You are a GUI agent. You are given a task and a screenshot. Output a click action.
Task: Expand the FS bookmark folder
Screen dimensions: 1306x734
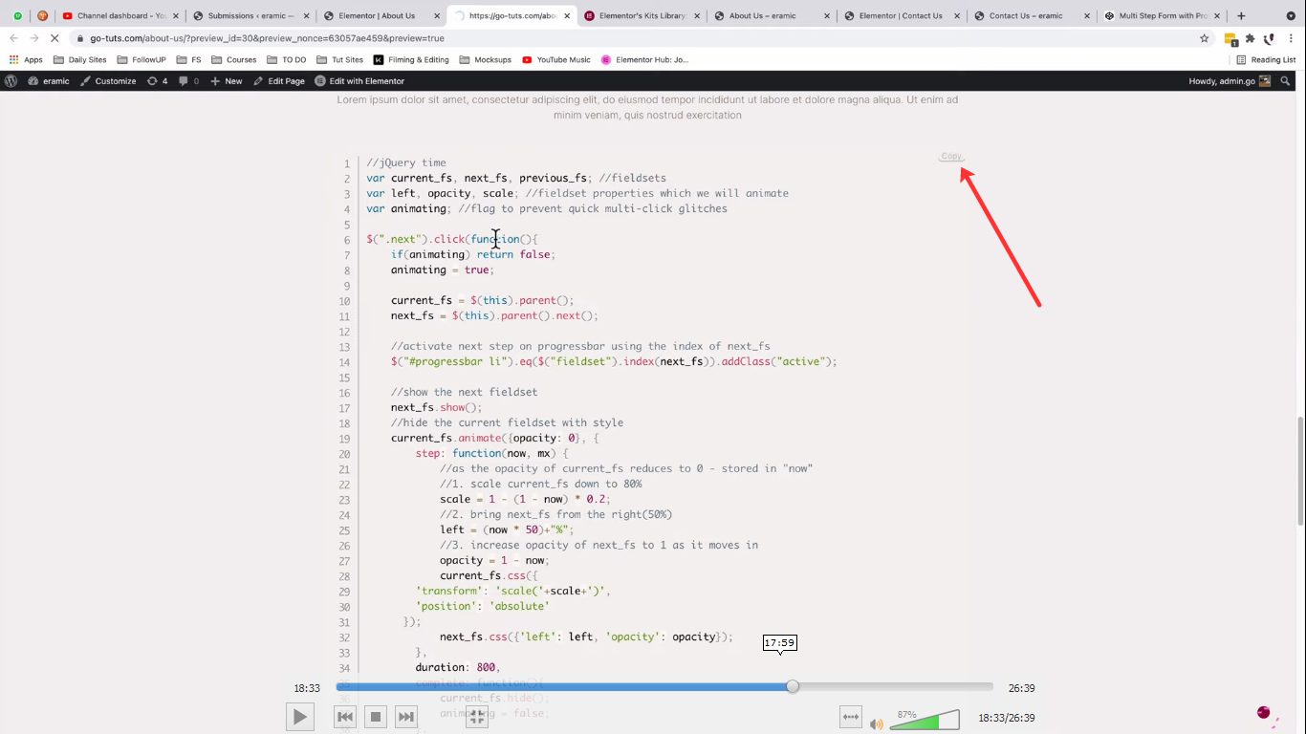(189, 59)
